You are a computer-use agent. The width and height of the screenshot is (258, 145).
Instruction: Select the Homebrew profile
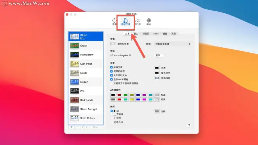coord(86,55)
